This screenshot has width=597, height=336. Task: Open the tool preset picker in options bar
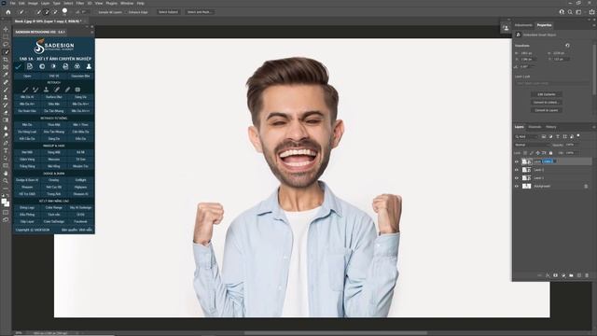[21, 12]
